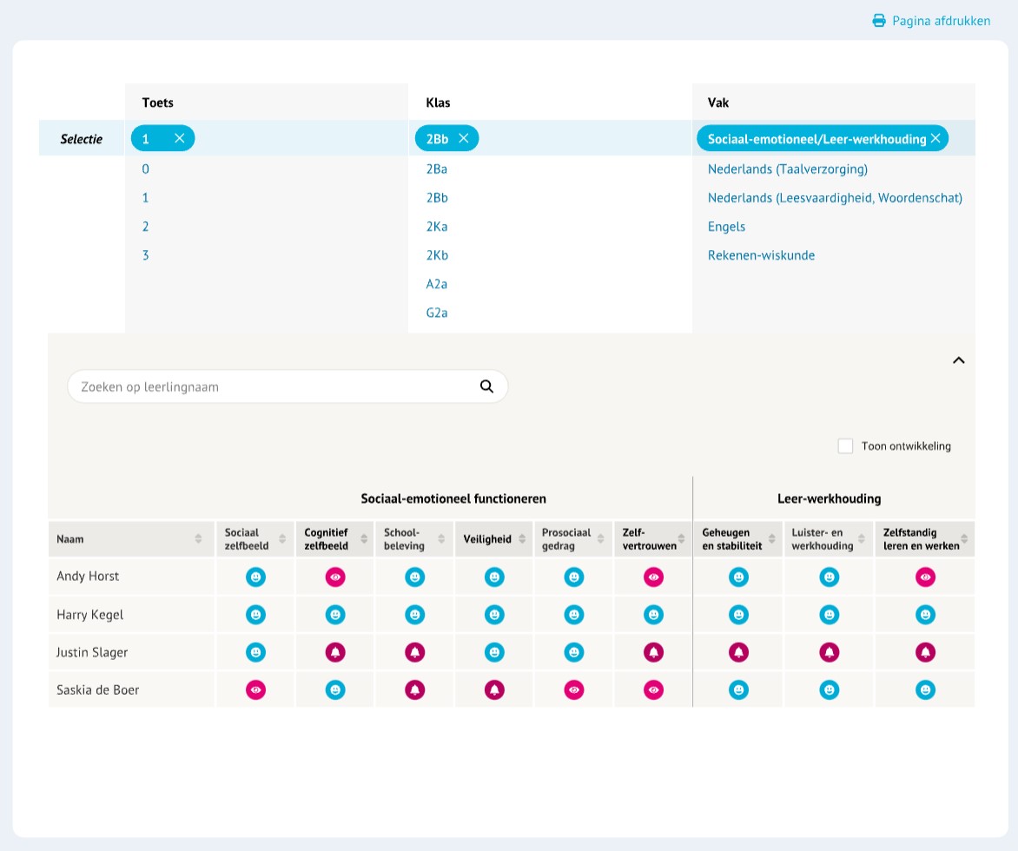This screenshot has width=1018, height=851.
Task: Click Harry Kegel's Veiligheid smiley icon
Action: (x=494, y=615)
